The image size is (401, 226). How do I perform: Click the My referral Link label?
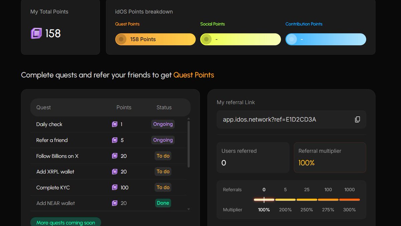tap(236, 102)
